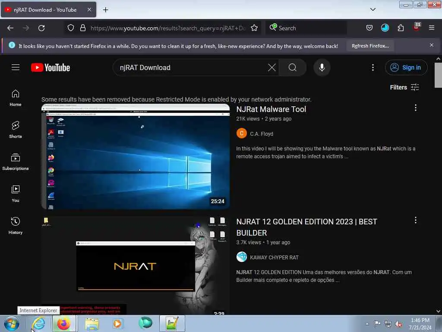Open extension icon with 31 badge

click(416, 28)
